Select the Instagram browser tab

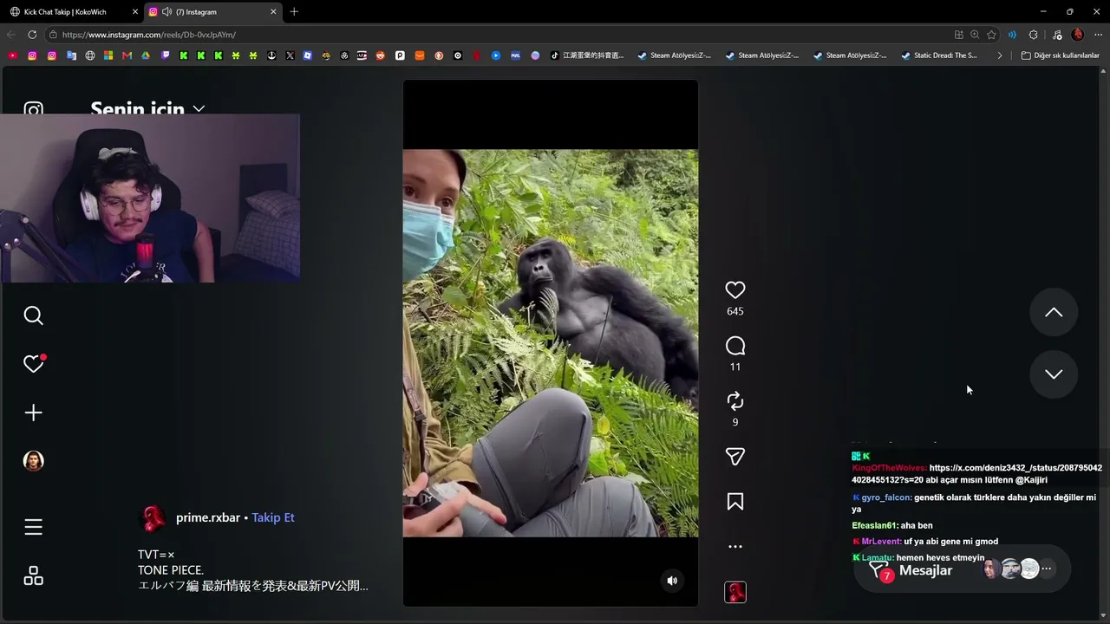click(x=212, y=12)
